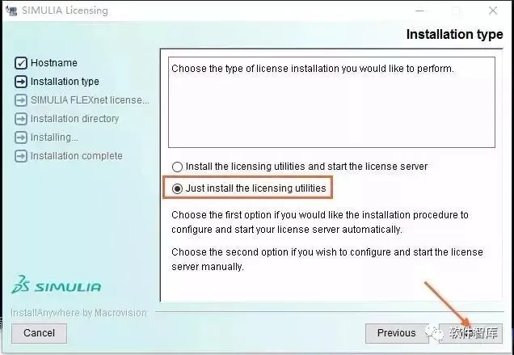Click the Installation complete step label
514x355 pixels.
click(x=77, y=156)
